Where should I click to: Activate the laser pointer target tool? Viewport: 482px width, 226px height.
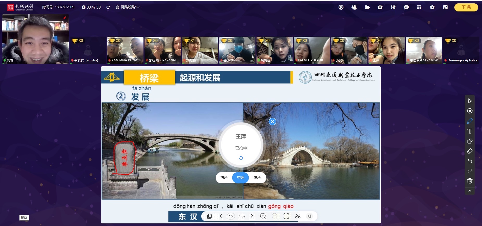tap(470, 111)
